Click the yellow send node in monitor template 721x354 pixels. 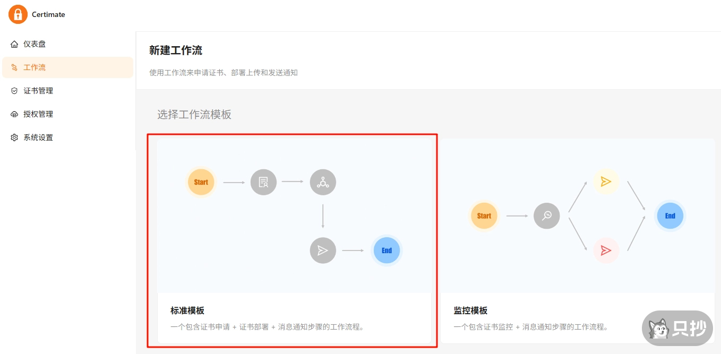click(606, 182)
